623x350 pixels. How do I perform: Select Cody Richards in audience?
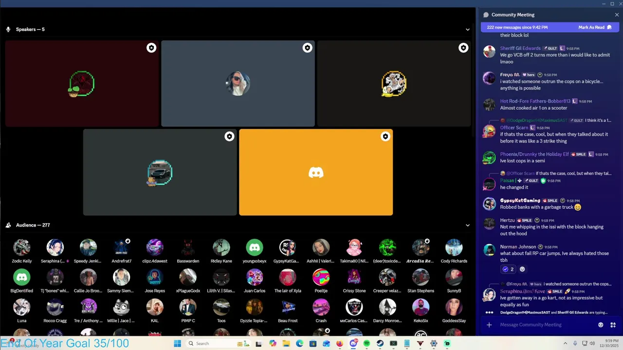pyautogui.click(x=454, y=247)
